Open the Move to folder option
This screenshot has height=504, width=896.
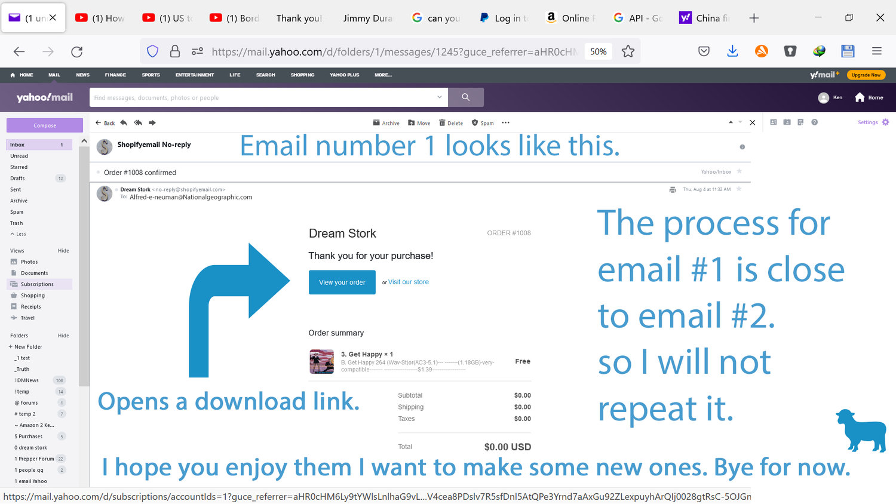pos(419,123)
